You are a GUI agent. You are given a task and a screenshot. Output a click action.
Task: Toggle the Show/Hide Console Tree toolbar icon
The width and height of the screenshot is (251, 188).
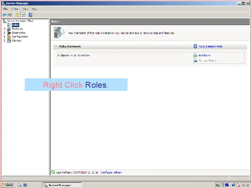click(24, 15)
